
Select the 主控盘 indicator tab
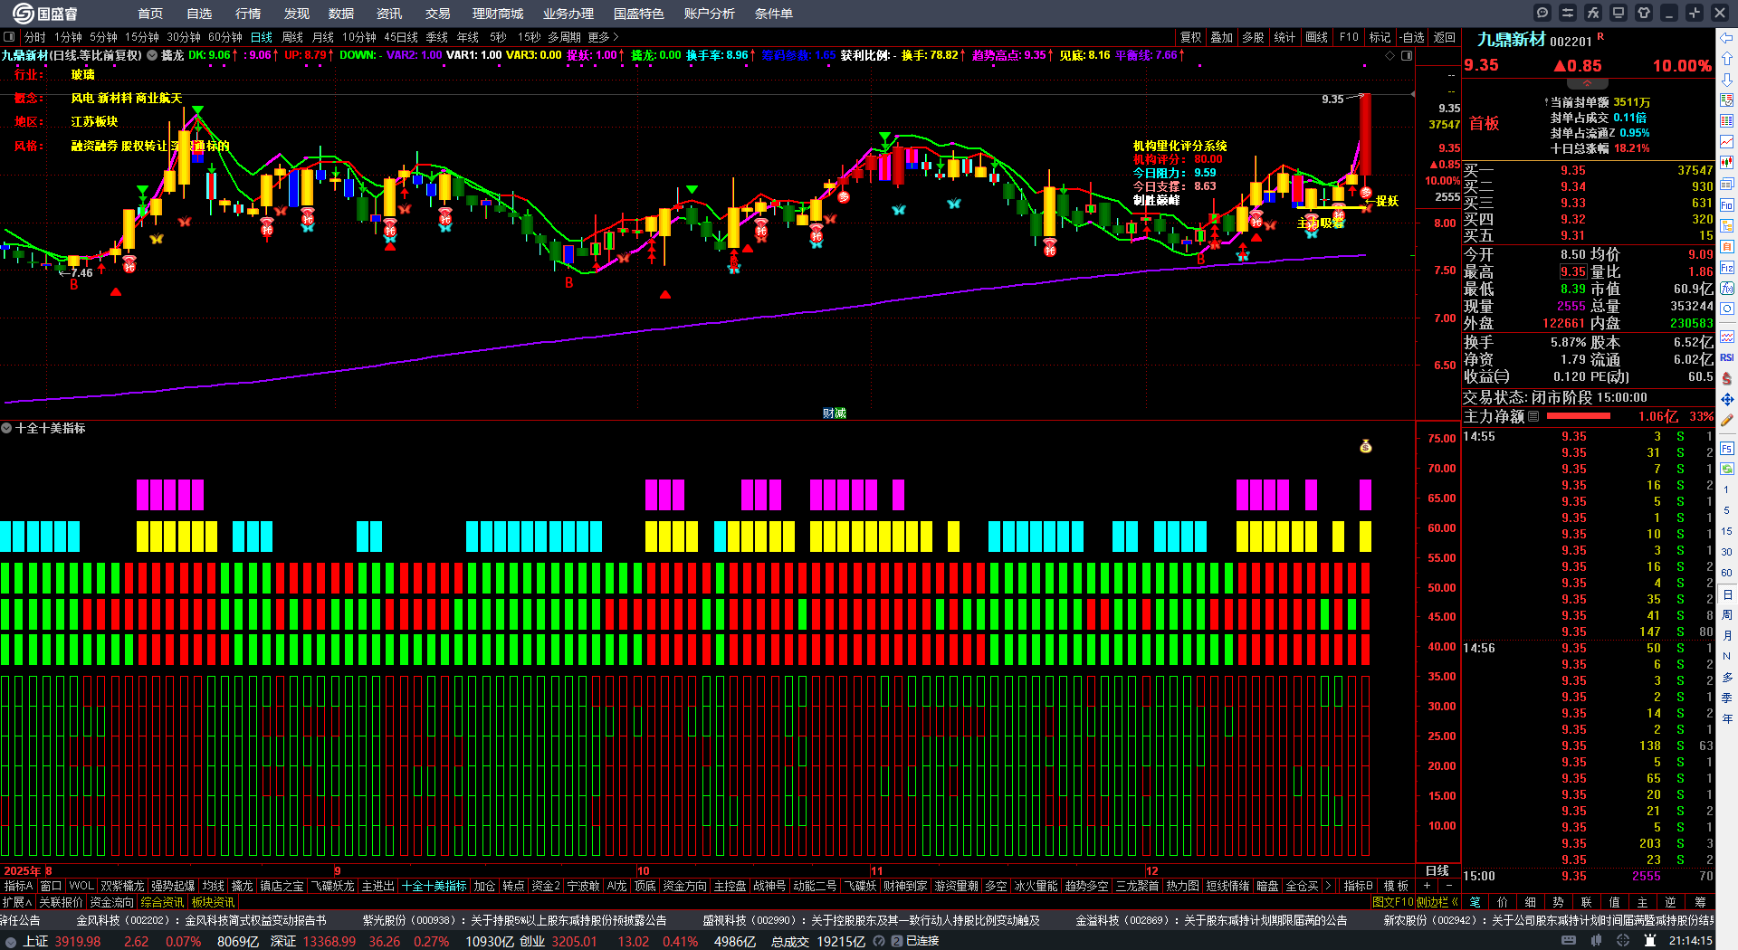click(730, 886)
